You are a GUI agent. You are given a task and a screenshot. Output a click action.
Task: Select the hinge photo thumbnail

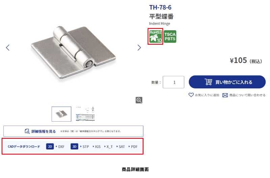tap(61, 114)
